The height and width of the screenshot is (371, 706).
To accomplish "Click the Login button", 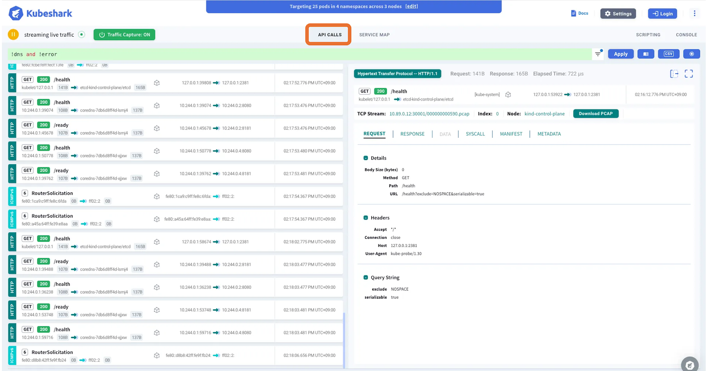I will coord(662,14).
